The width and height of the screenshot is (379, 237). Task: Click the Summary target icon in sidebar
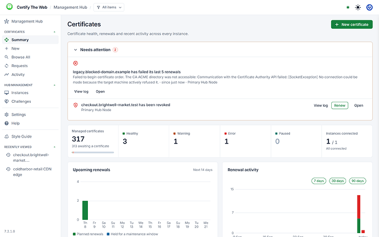7,40
